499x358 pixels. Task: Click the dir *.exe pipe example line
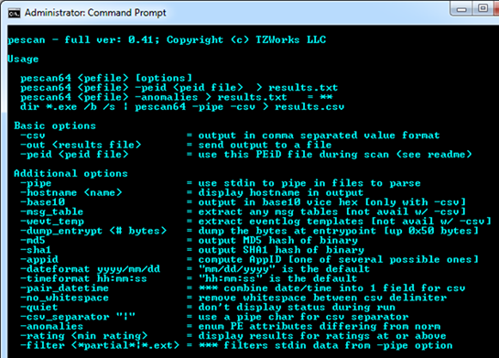tap(182, 107)
